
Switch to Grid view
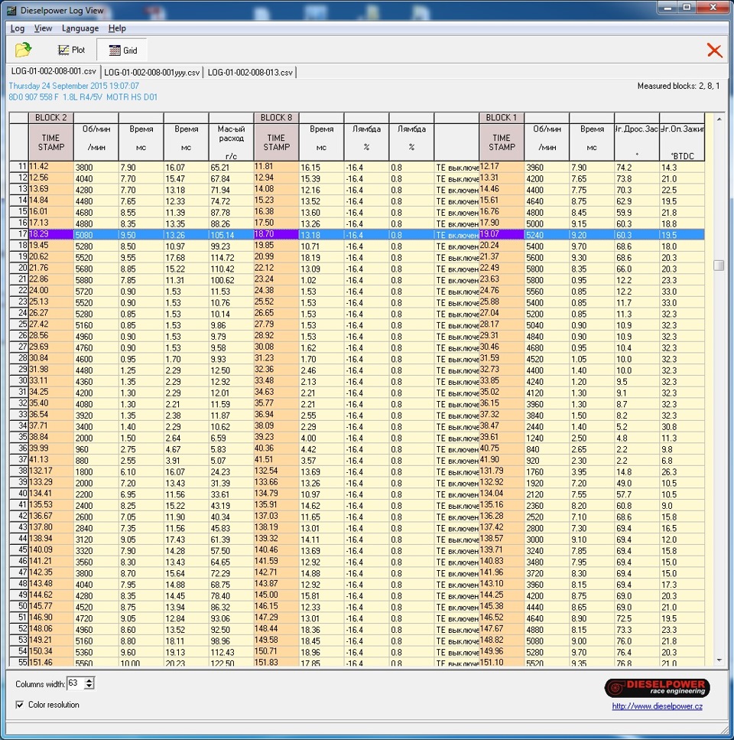click(x=122, y=50)
